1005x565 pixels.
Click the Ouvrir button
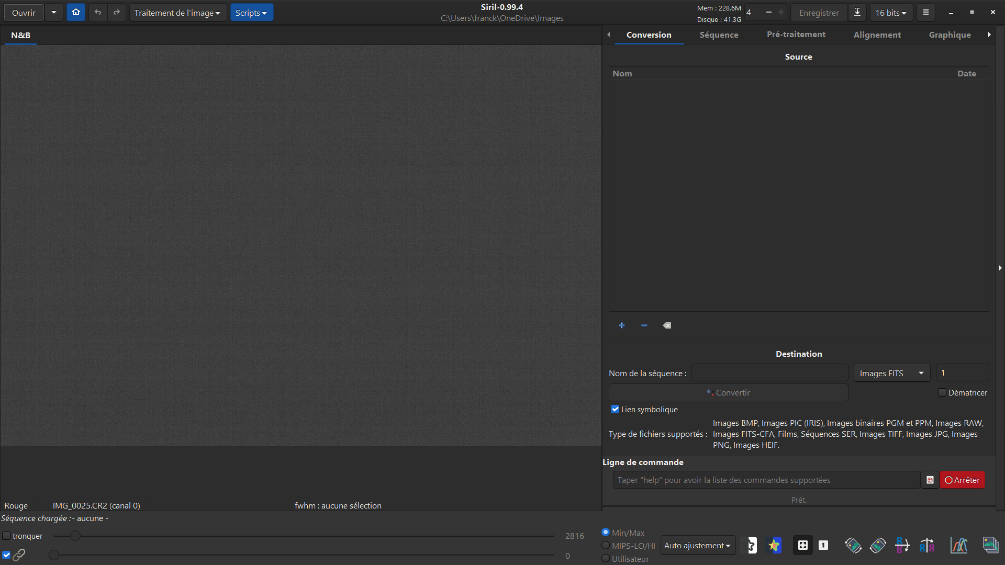click(24, 13)
